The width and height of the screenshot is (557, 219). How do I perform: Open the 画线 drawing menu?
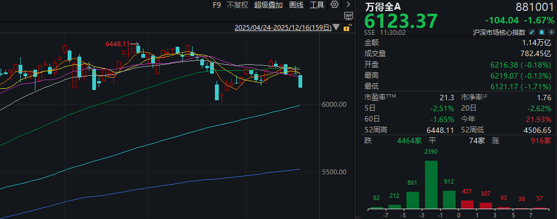point(296,5)
